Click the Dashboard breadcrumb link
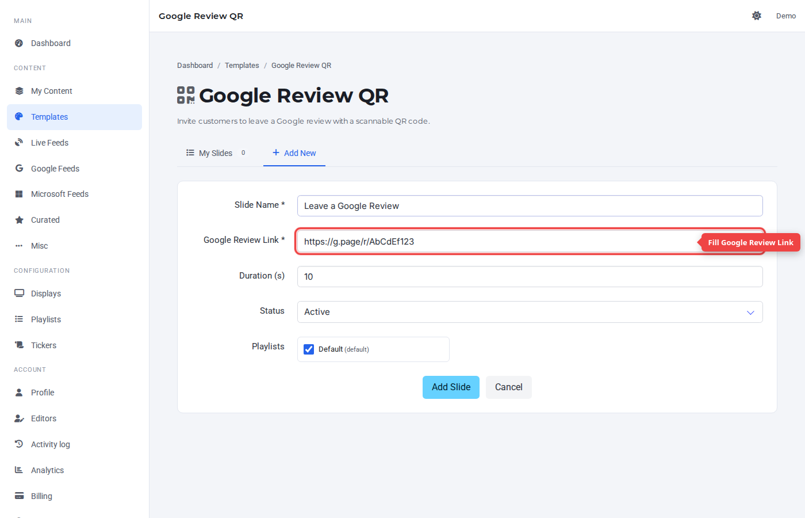Viewport: 805px width, 518px height. point(195,66)
